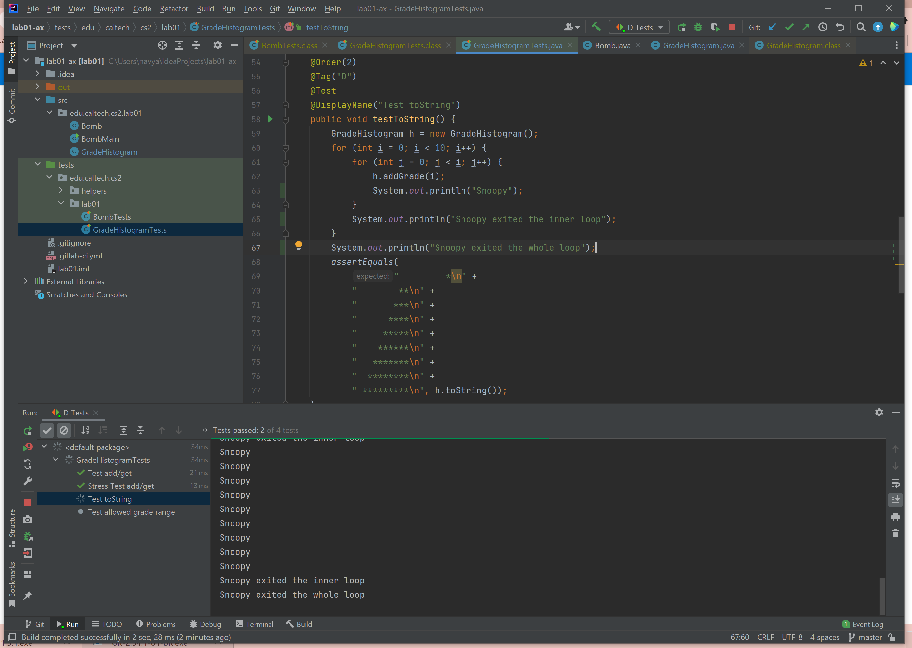Image resolution: width=912 pixels, height=648 pixels.
Task: Click the run gutter icon beside testToString
Action: coord(270,119)
